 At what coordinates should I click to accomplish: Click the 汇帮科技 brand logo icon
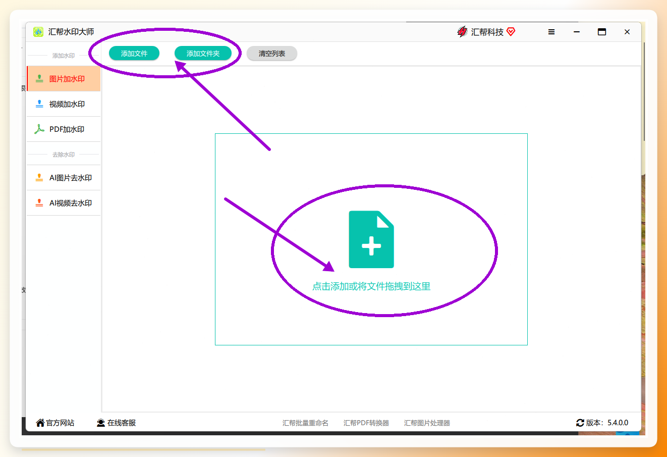click(462, 32)
